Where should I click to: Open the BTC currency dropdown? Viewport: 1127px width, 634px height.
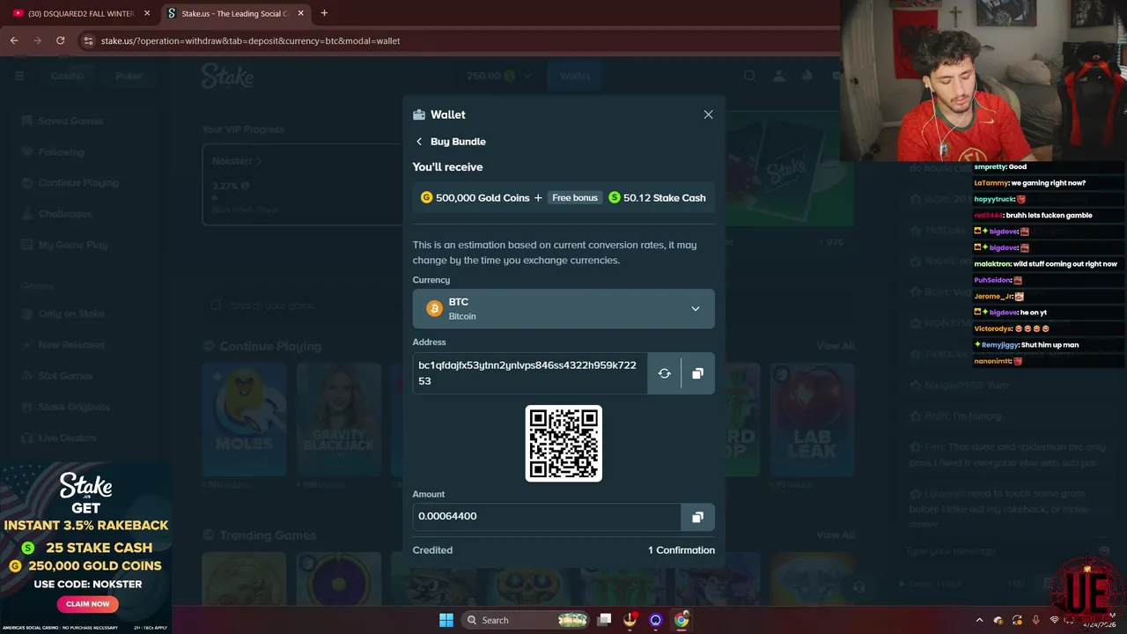pos(563,309)
